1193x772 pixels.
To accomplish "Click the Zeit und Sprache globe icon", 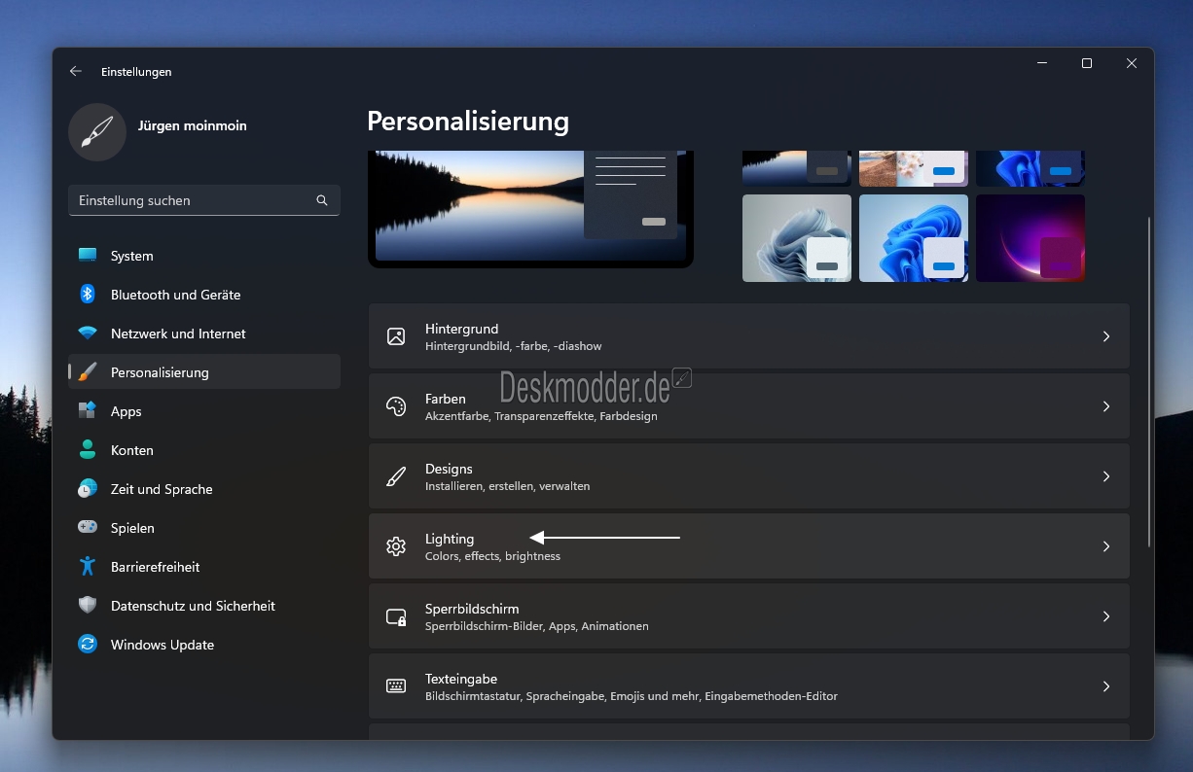I will [88, 489].
